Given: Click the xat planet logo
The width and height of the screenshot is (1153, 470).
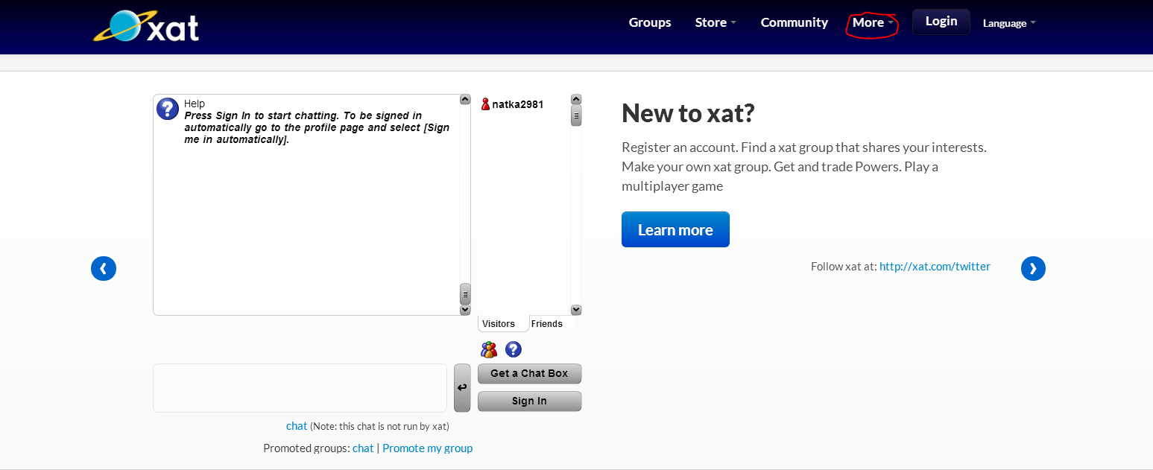Looking at the screenshot, I should [x=147, y=27].
